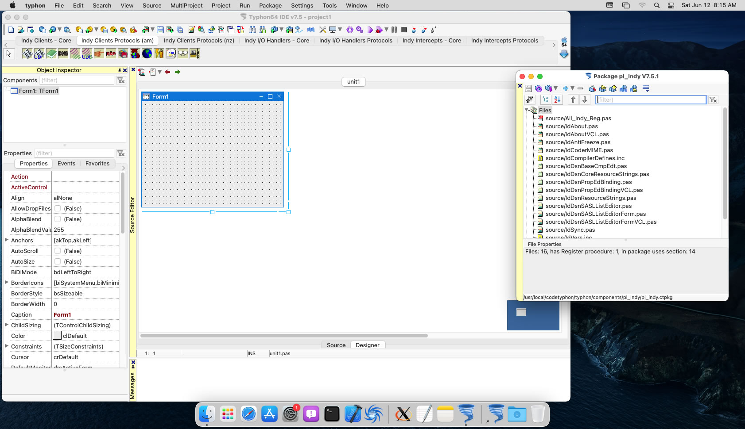Click the purple Run play icon
The image size is (745, 429).
[x=369, y=30]
